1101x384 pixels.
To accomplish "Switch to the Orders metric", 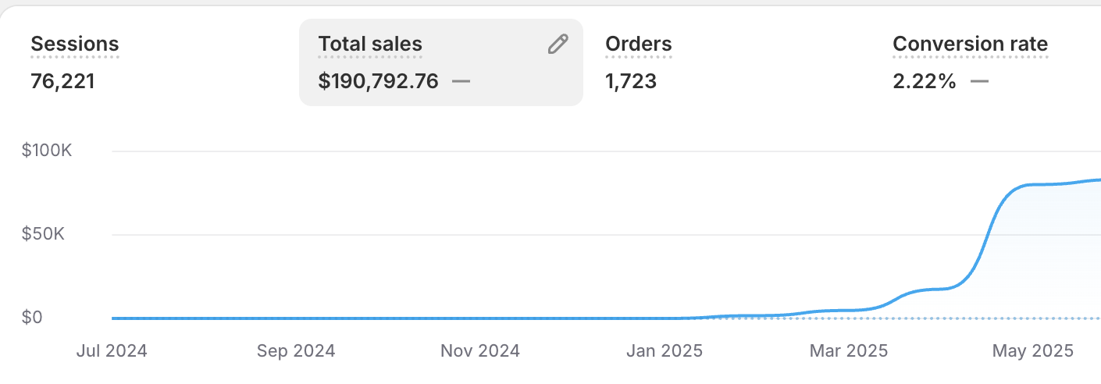I will coord(638,44).
